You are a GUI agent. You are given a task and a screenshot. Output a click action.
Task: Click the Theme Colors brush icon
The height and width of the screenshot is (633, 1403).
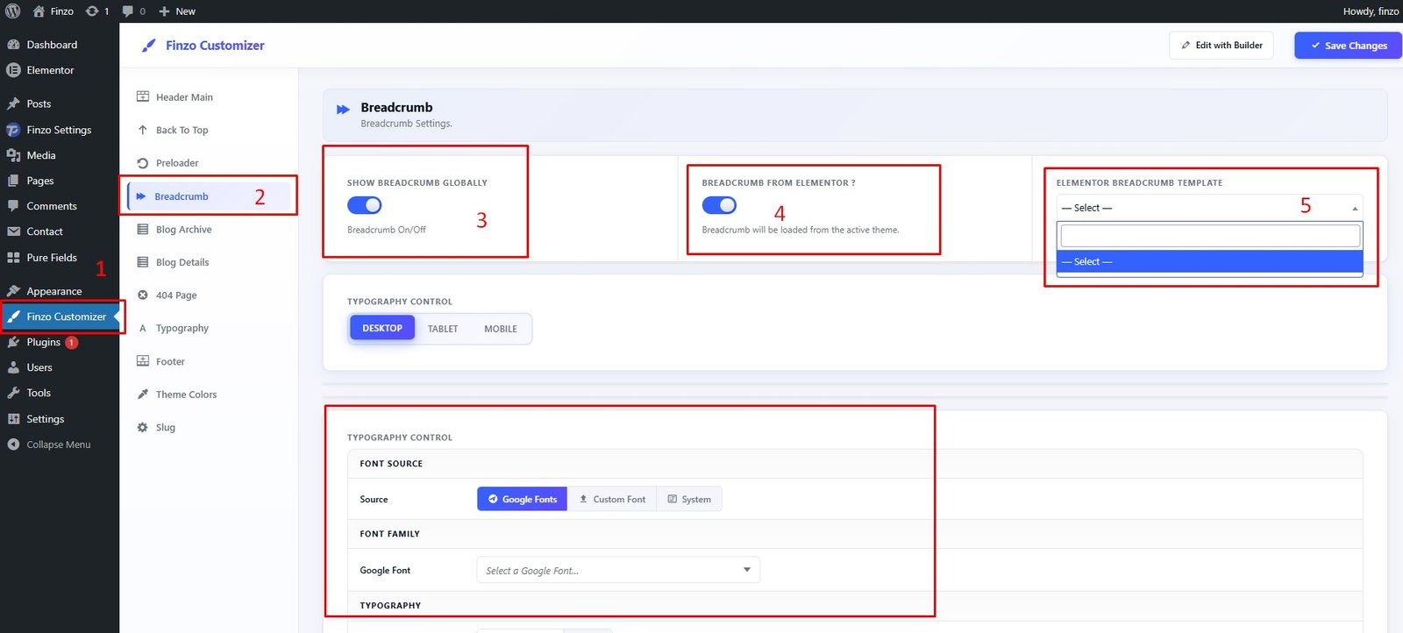tap(143, 395)
